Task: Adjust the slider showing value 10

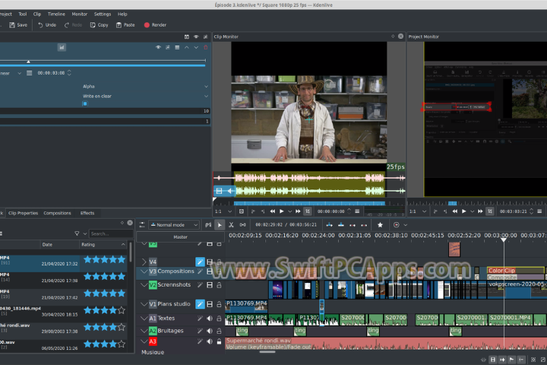Action: [105, 111]
